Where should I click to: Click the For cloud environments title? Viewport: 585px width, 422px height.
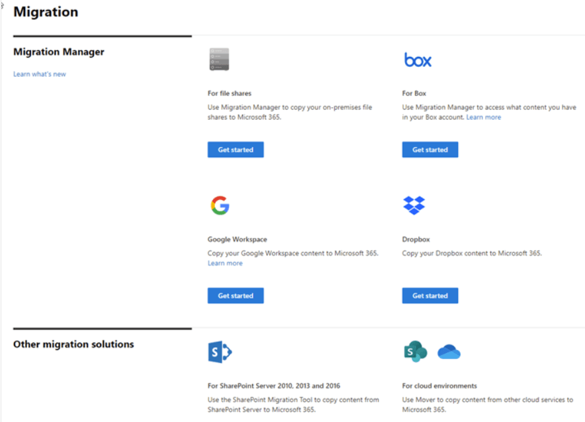[x=439, y=386]
